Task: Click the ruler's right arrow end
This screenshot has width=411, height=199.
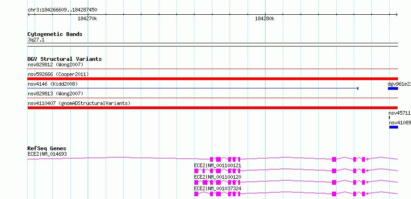Action: click(397, 14)
